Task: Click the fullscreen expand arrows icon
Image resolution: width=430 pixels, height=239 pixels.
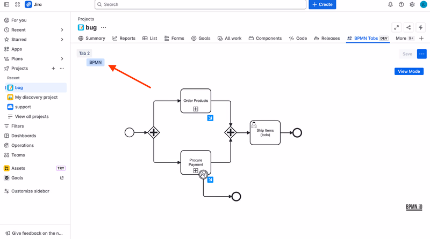Action: 397,27
